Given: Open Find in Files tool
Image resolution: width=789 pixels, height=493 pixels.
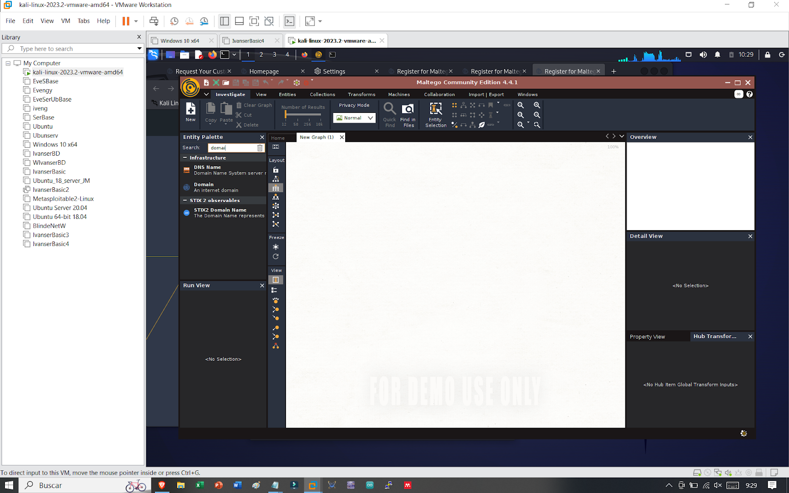Looking at the screenshot, I should pyautogui.click(x=408, y=115).
